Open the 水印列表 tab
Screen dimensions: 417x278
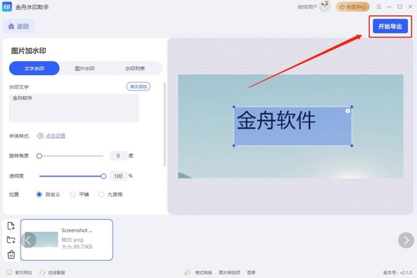point(135,68)
